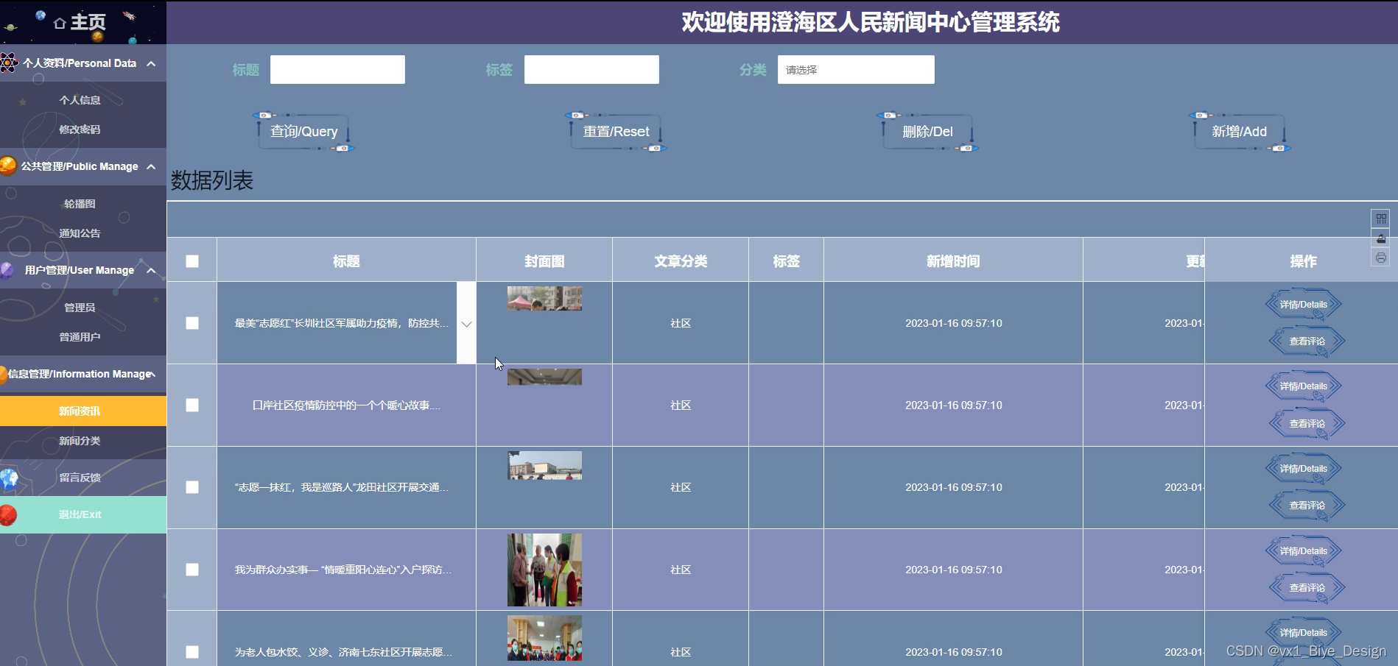Click the red ball icon beside 退出/Exit

tap(8, 514)
